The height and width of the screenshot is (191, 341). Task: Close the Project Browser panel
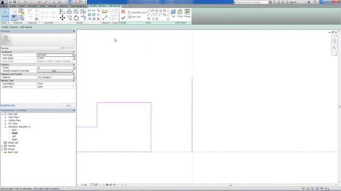[74, 110]
